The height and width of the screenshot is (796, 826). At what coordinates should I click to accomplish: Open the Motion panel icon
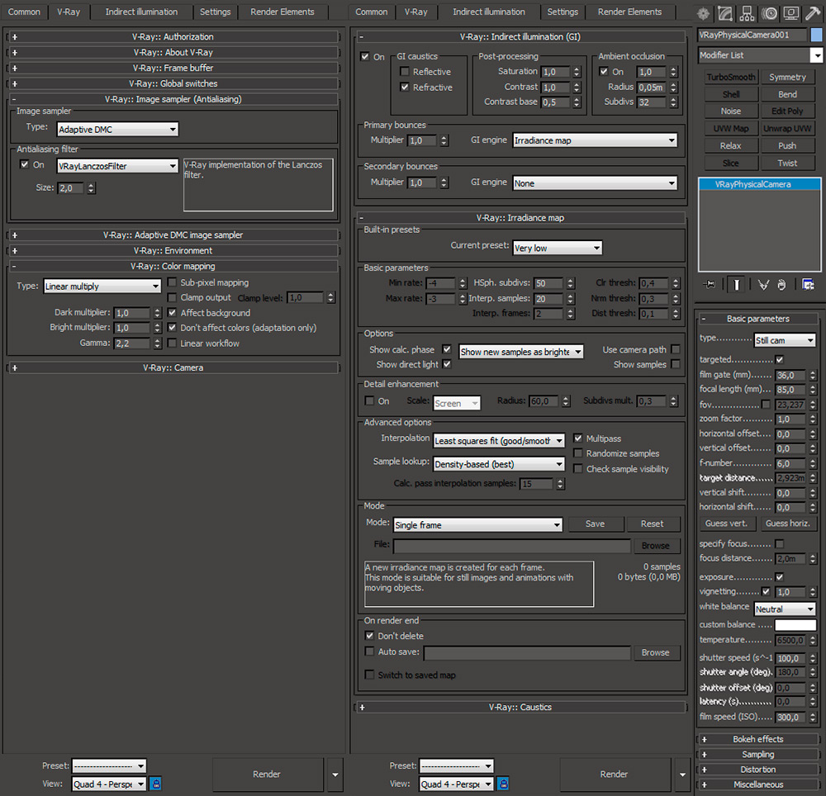point(769,13)
